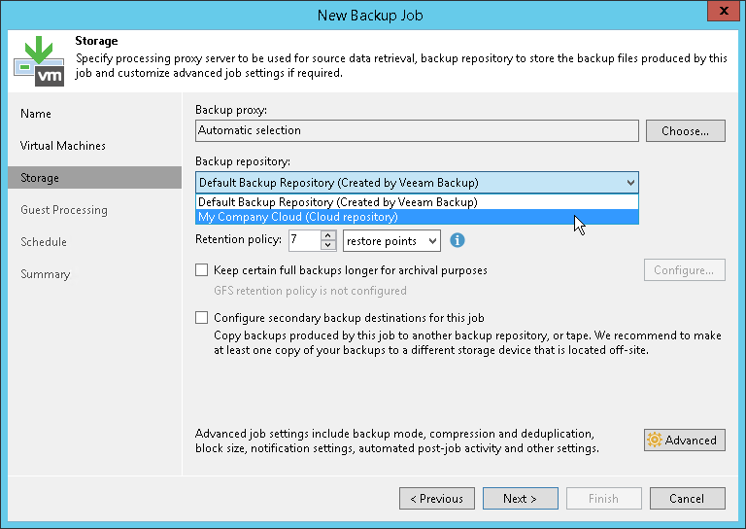The width and height of the screenshot is (746, 529).
Task: Switch to Virtual Machines step
Action: coord(63,146)
